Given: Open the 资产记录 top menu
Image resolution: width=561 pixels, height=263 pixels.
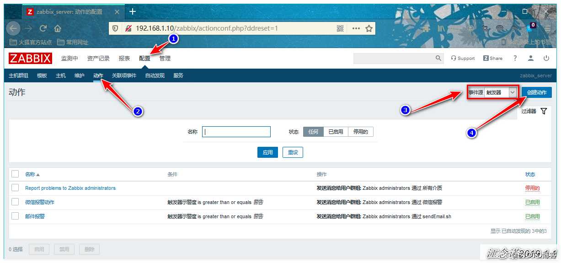Looking at the screenshot, I should click(x=98, y=58).
